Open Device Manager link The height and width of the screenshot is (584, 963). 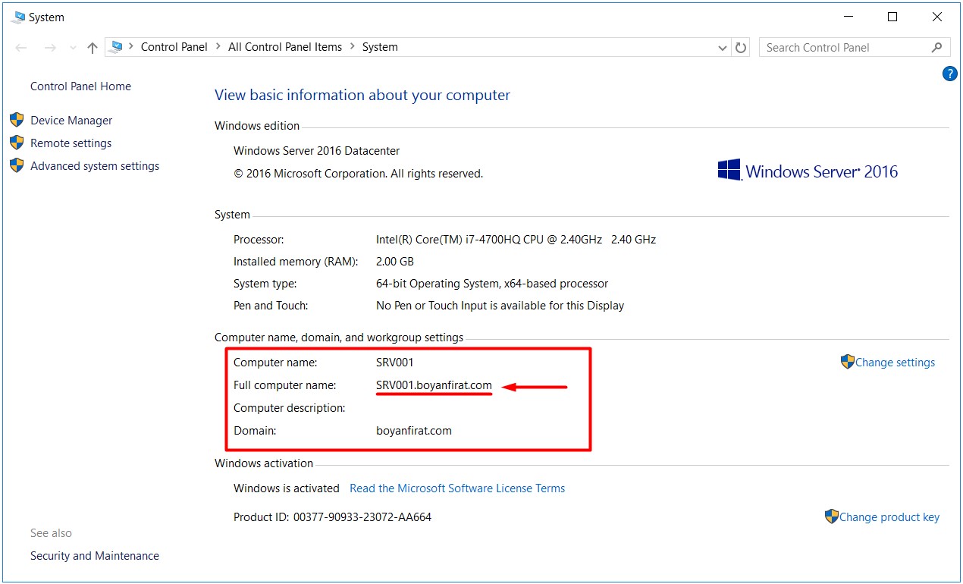click(71, 121)
